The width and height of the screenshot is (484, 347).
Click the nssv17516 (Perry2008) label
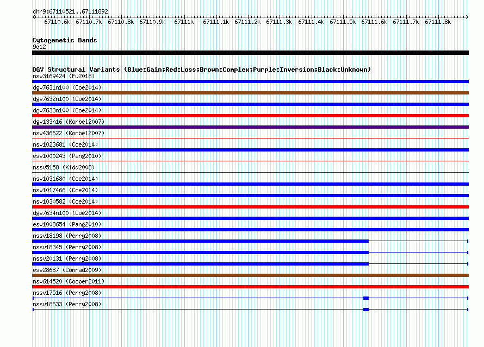click(67, 293)
